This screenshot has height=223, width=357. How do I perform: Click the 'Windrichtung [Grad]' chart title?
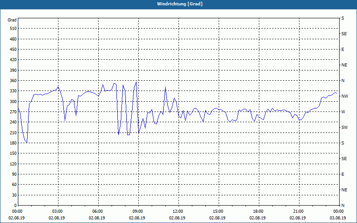[x=180, y=4]
